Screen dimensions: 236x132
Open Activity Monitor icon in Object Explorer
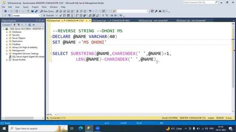pos(34,25)
